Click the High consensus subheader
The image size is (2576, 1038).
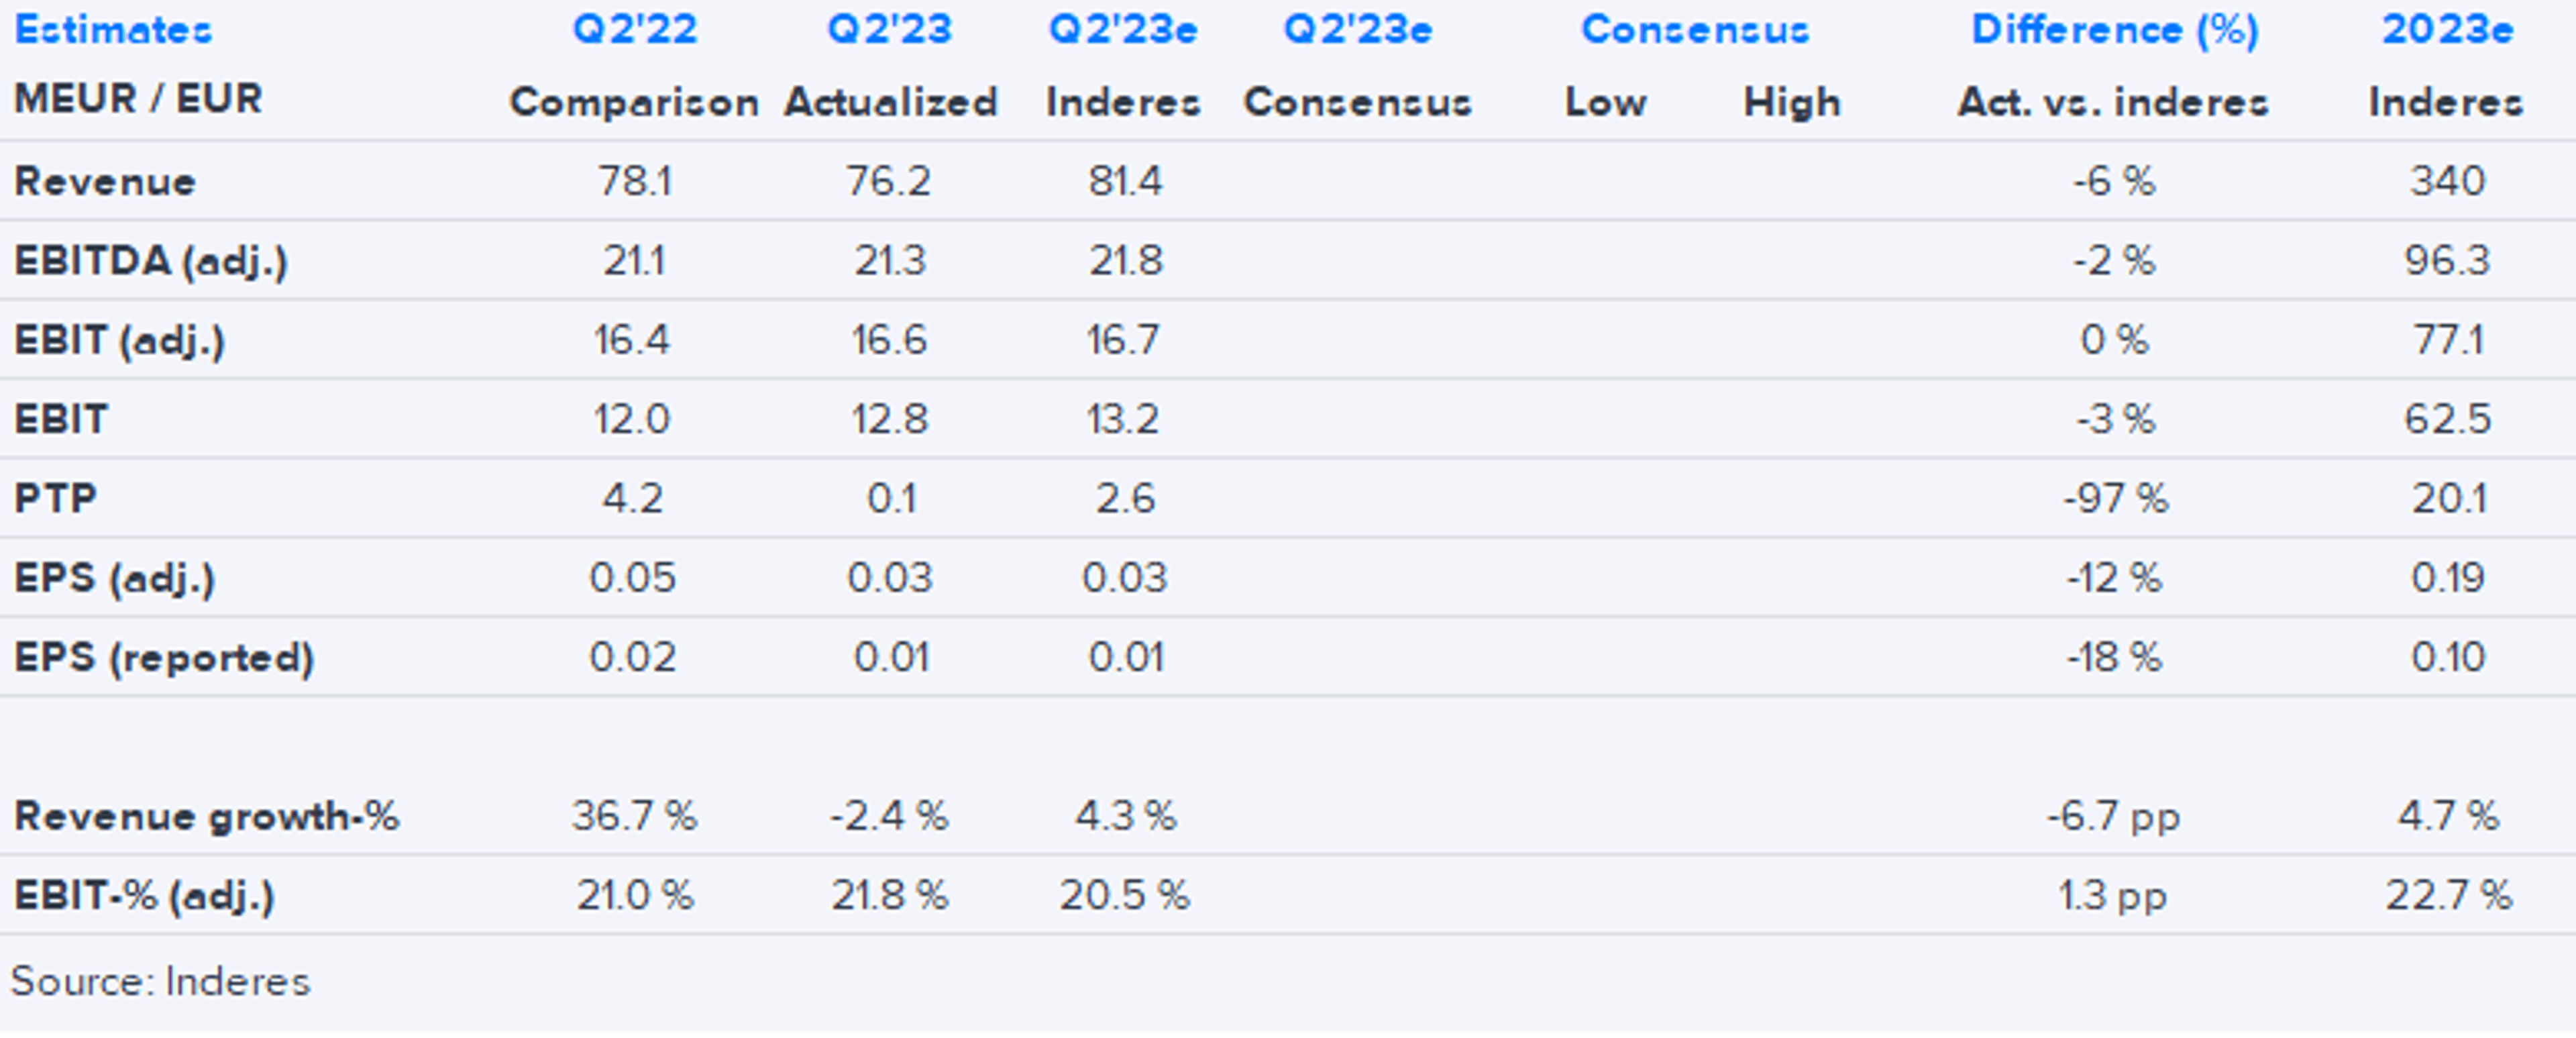[1792, 102]
